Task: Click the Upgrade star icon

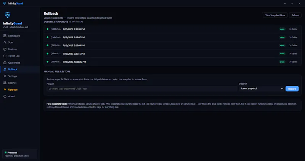Action: click(5, 90)
